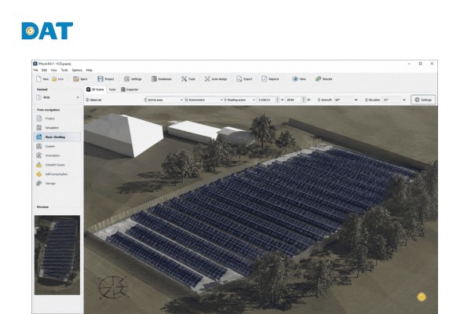Click the compass rose in 3D scene
471x314 pixels.
point(113,287)
